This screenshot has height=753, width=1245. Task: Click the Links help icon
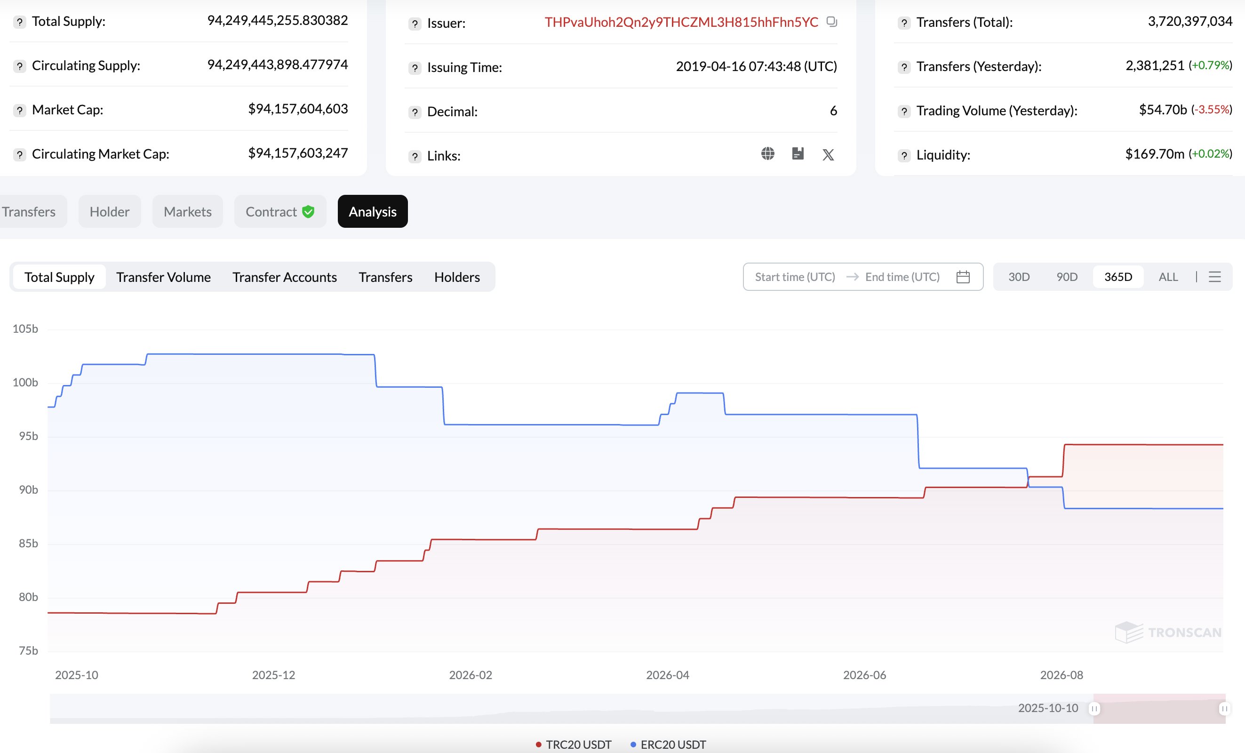click(x=415, y=156)
